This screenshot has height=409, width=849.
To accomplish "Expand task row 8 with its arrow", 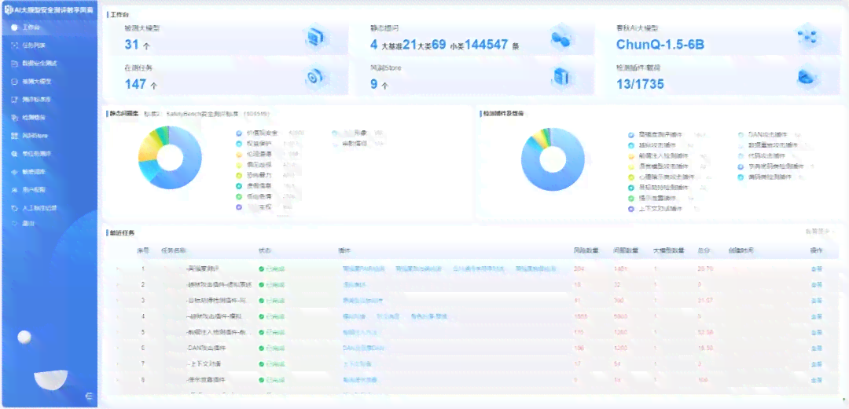I will [x=118, y=380].
